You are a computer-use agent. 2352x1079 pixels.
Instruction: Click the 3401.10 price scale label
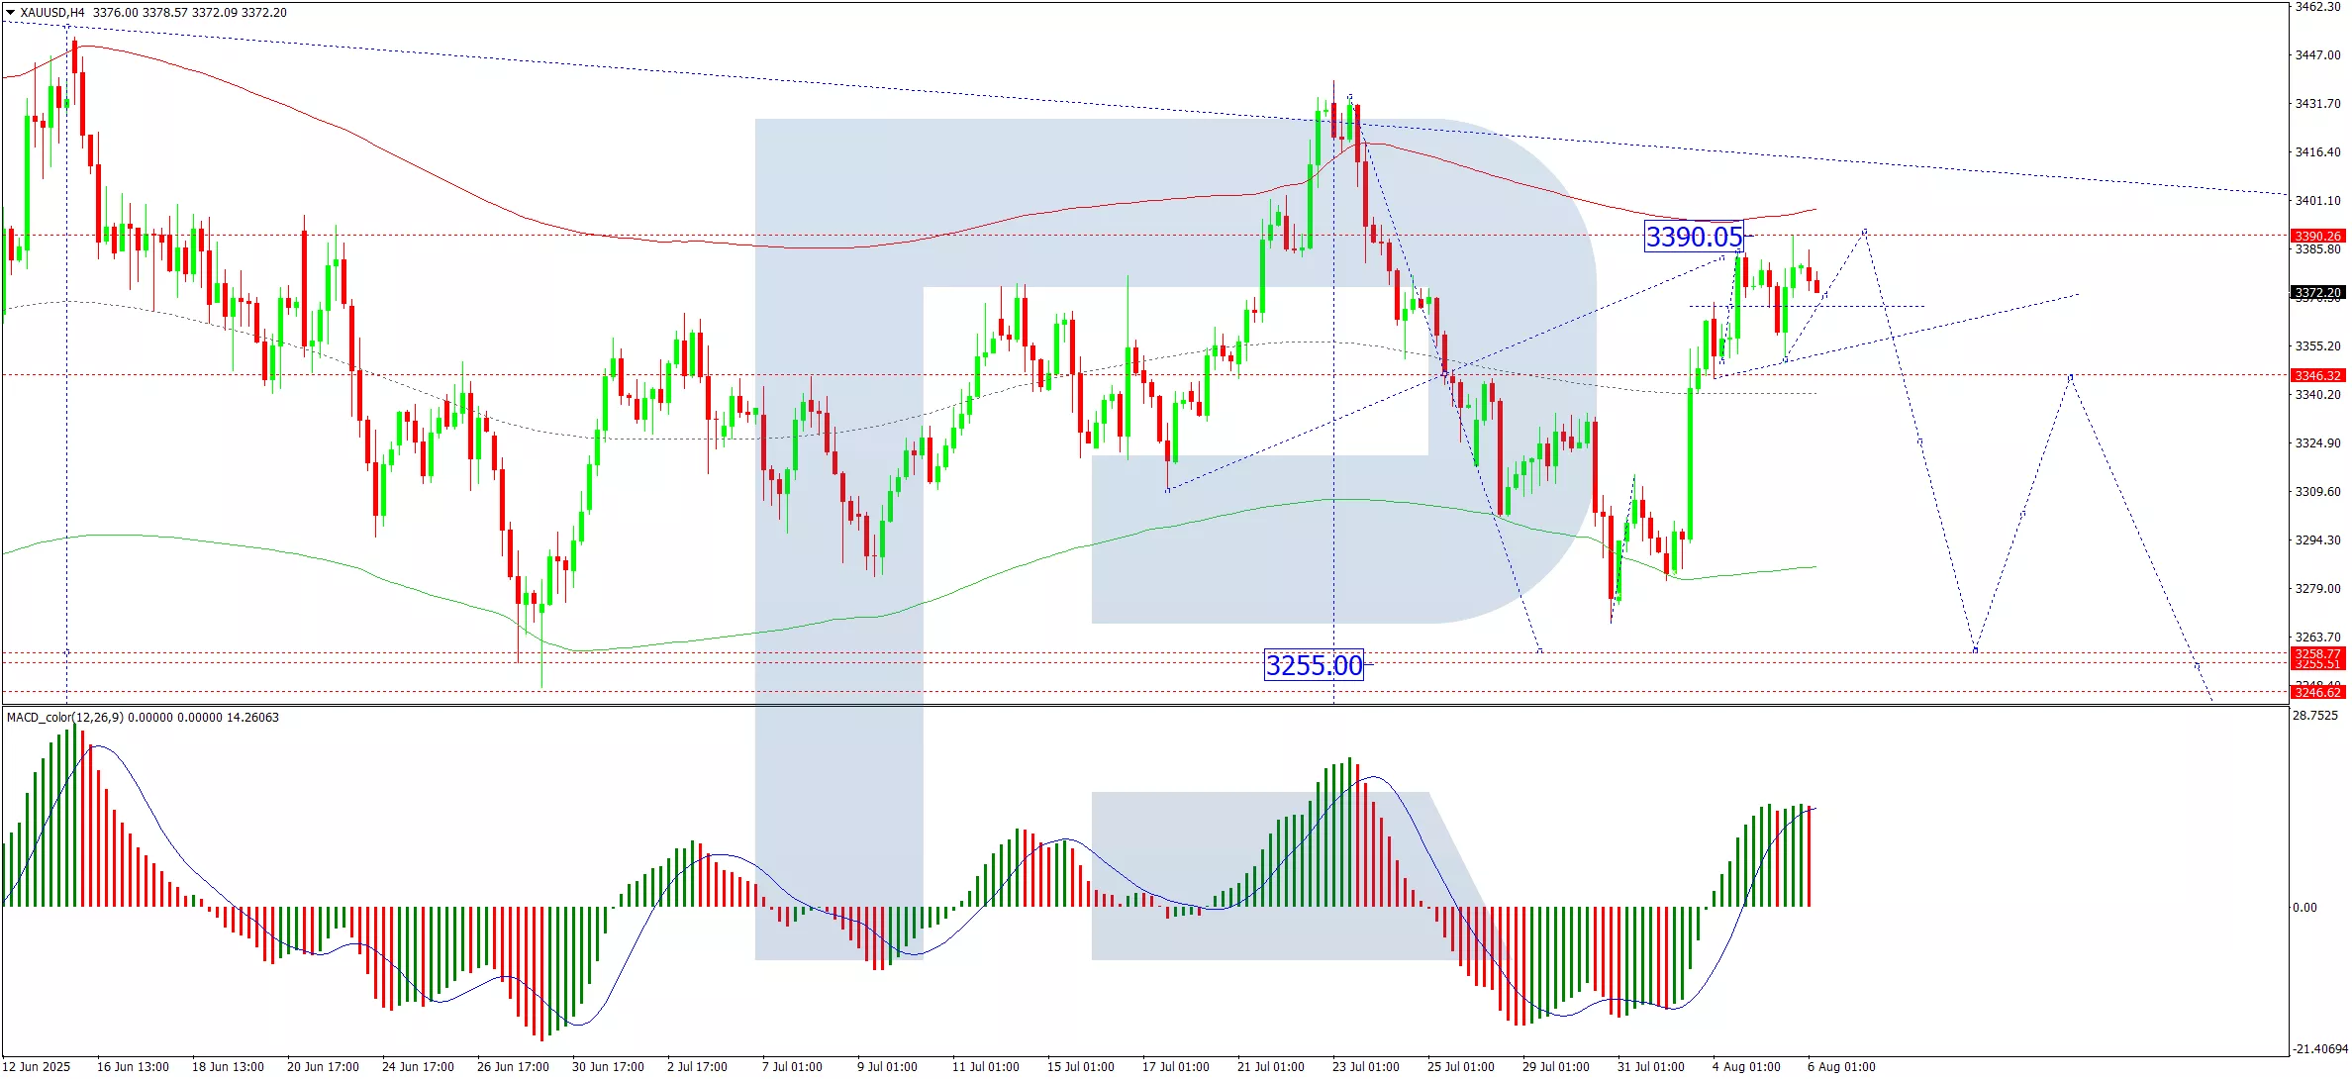click(2317, 200)
